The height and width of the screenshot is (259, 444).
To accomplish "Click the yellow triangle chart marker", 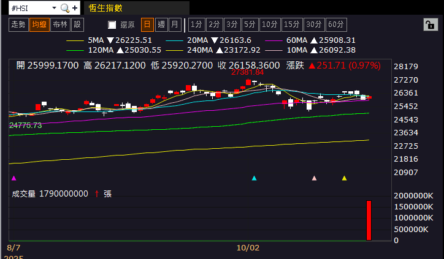I will pyautogui.click(x=344, y=178).
